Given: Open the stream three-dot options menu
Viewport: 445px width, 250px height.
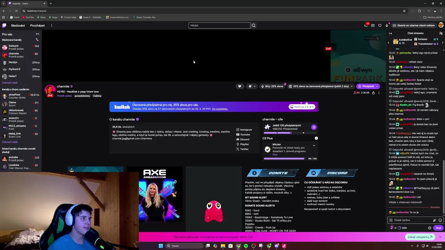Looking at the screenshot, I should pyautogui.click(x=379, y=93).
